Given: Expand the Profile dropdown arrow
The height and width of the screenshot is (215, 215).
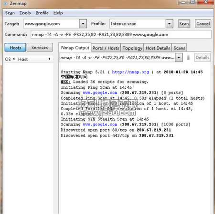Looking at the screenshot, I should [x=169, y=24].
